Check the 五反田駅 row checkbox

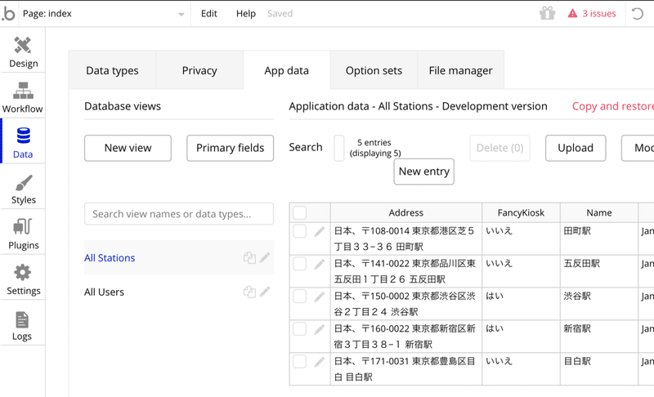pyautogui.click(x=299, y=264)
